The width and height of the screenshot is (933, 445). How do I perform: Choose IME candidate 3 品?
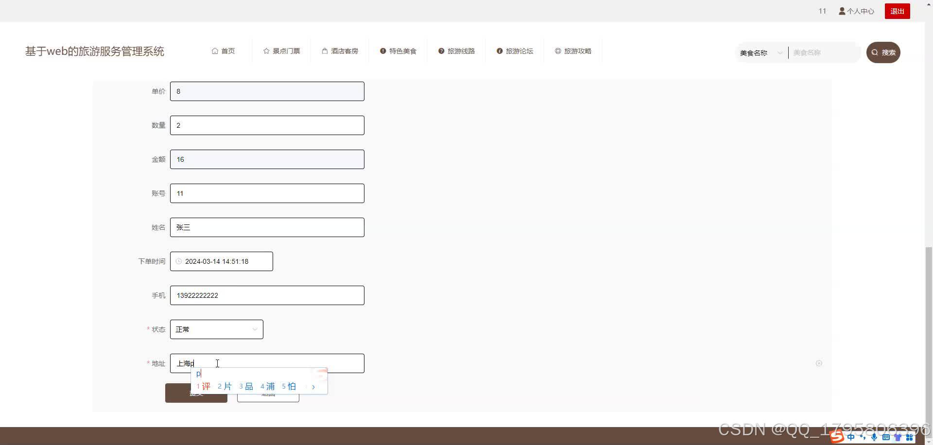pos(246,386)
